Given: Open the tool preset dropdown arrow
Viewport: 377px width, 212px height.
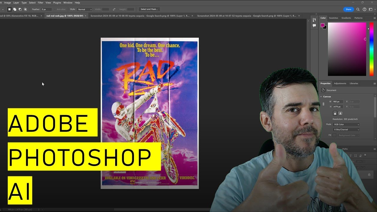Looking at the screenshot, I should (x=3, y=9).
